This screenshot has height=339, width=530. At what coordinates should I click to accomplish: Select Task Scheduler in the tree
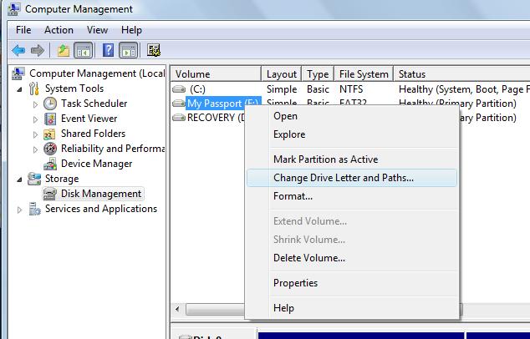click(x=94, y=104)
